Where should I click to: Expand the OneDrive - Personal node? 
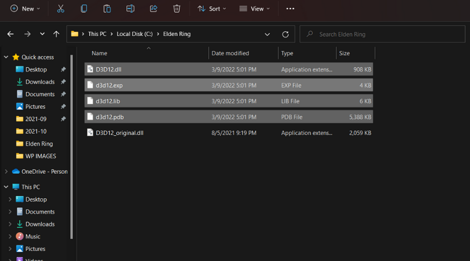(x=6, y=171)
